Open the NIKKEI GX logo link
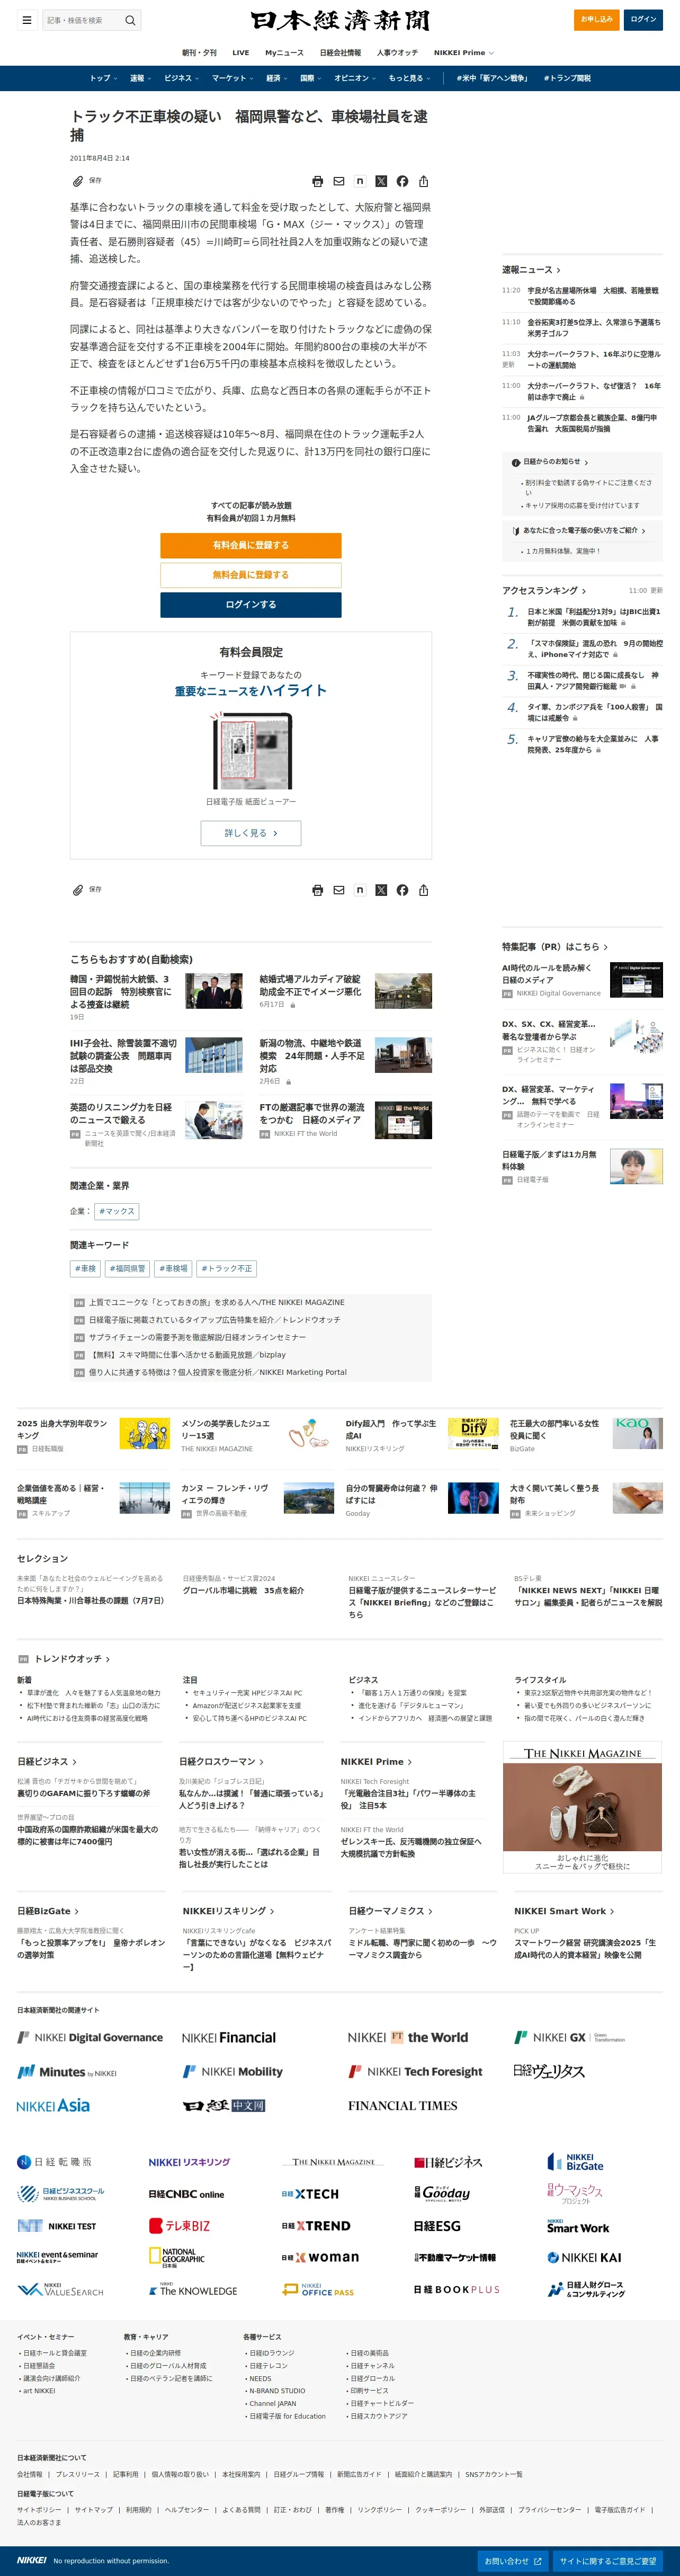680x2576 pixels. tap(570, 2037)
